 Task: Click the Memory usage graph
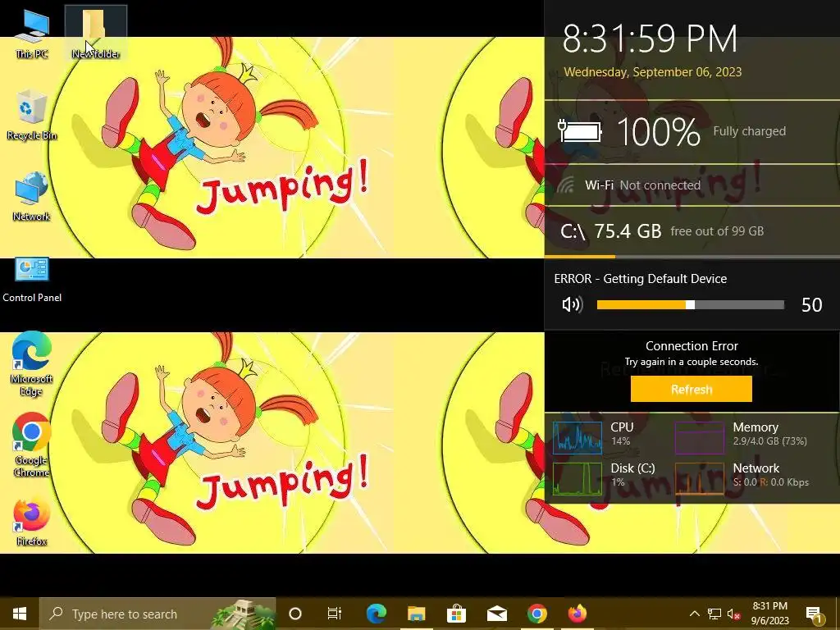click(x=699, y=438)
